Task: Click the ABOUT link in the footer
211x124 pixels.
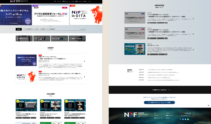Action: [168, 118]
